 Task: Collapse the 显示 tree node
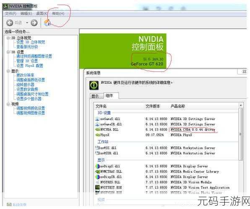coord(8,71)
